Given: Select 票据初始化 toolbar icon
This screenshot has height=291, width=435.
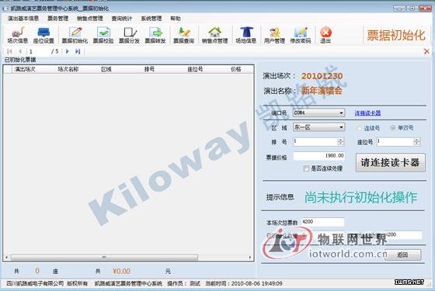Looking at the screenshot, I should (75, 35).
